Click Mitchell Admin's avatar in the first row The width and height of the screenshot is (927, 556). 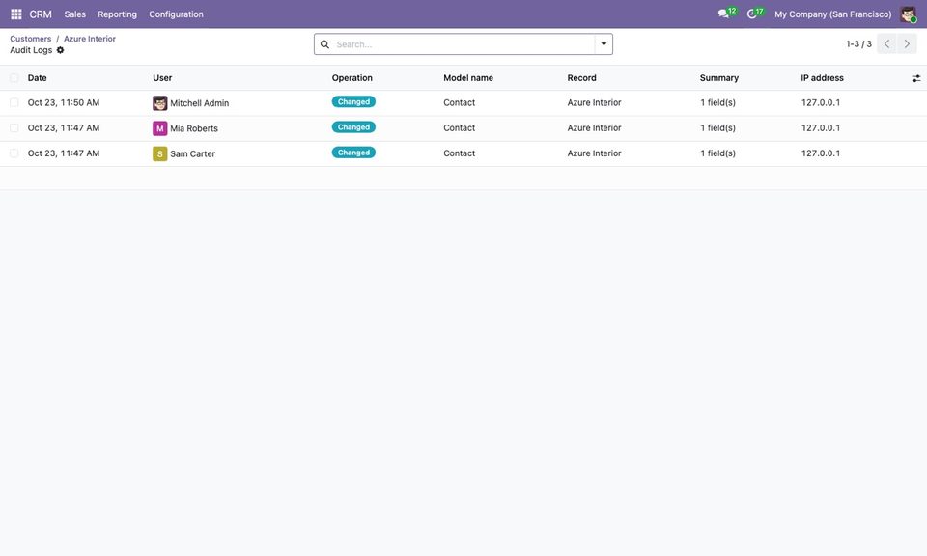click(159, 103)
